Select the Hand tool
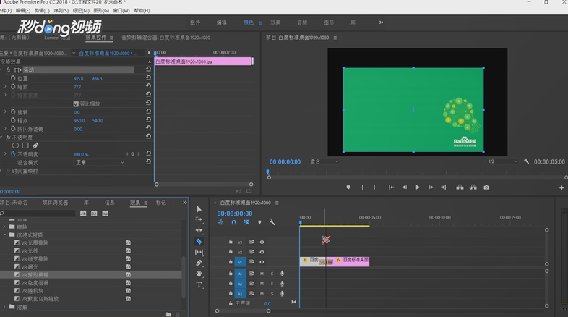Screen dimensions: 568x317 coord(199,274)
